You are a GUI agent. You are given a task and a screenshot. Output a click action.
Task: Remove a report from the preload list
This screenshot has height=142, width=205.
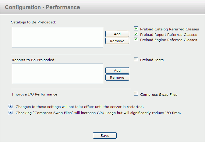pos(117,78)
